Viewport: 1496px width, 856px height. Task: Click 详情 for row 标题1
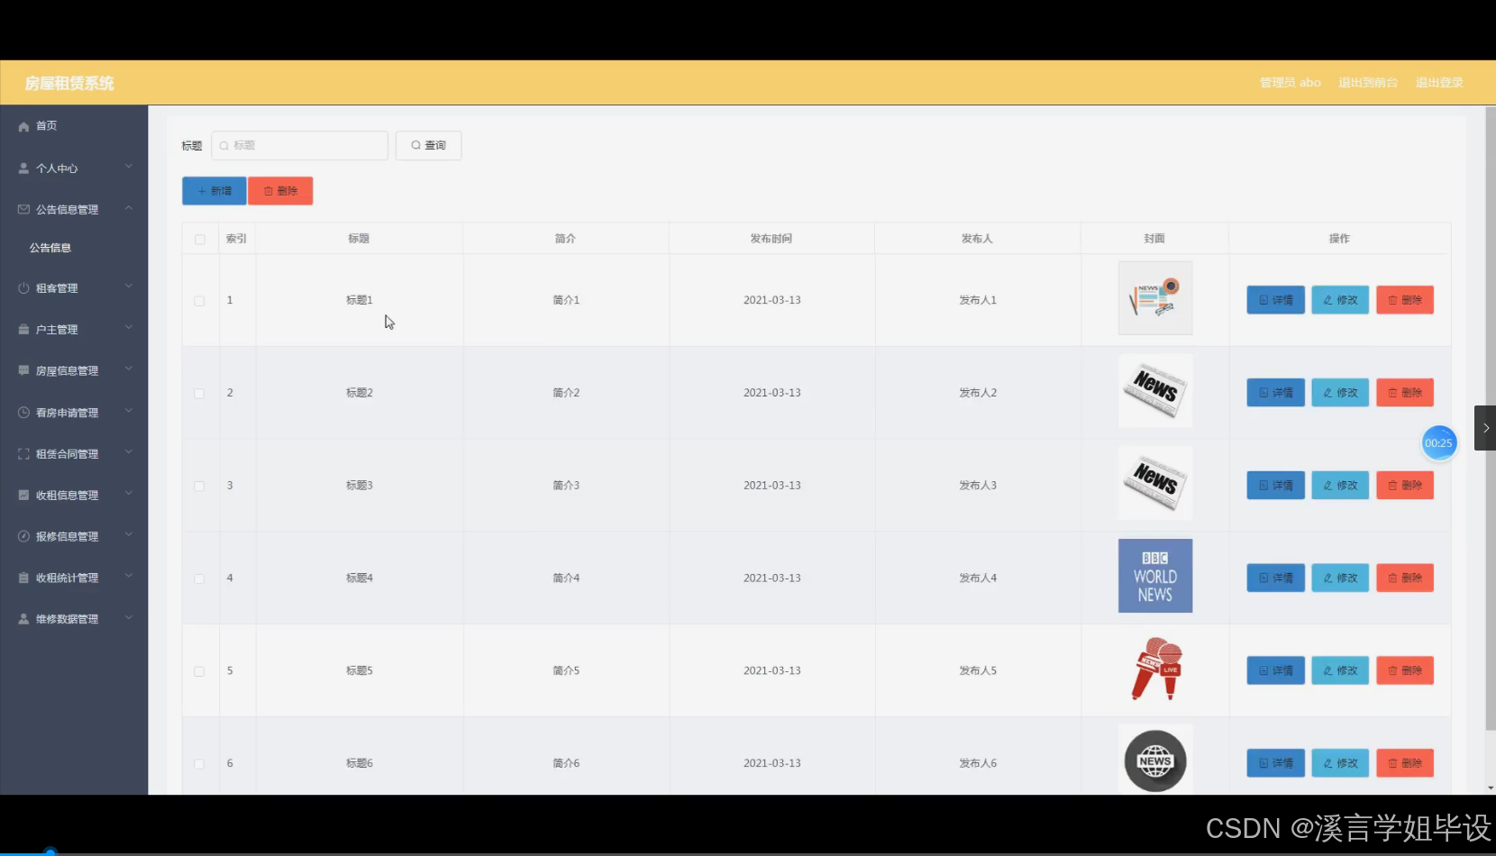tap(1276, 300)
